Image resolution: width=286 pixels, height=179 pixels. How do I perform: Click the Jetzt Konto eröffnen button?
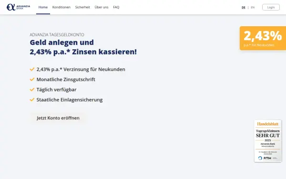(58, 118)
